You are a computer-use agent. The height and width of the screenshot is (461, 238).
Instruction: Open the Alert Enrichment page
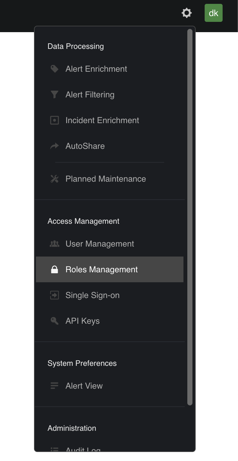96,68
